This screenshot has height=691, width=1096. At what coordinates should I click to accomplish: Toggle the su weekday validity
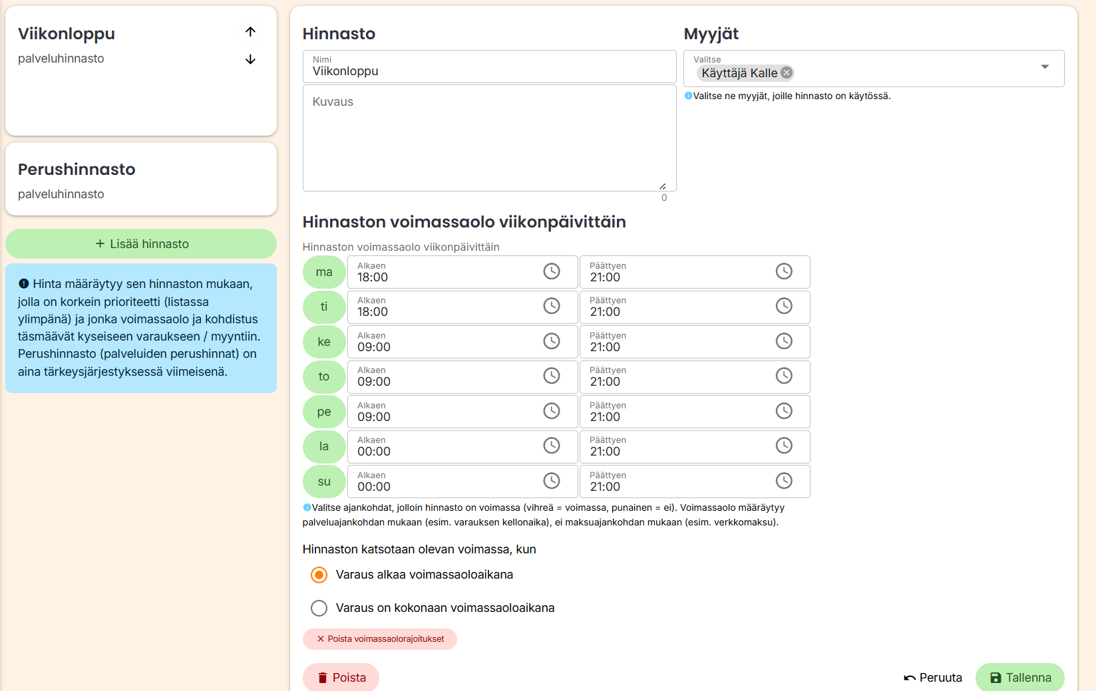[324, 482]
